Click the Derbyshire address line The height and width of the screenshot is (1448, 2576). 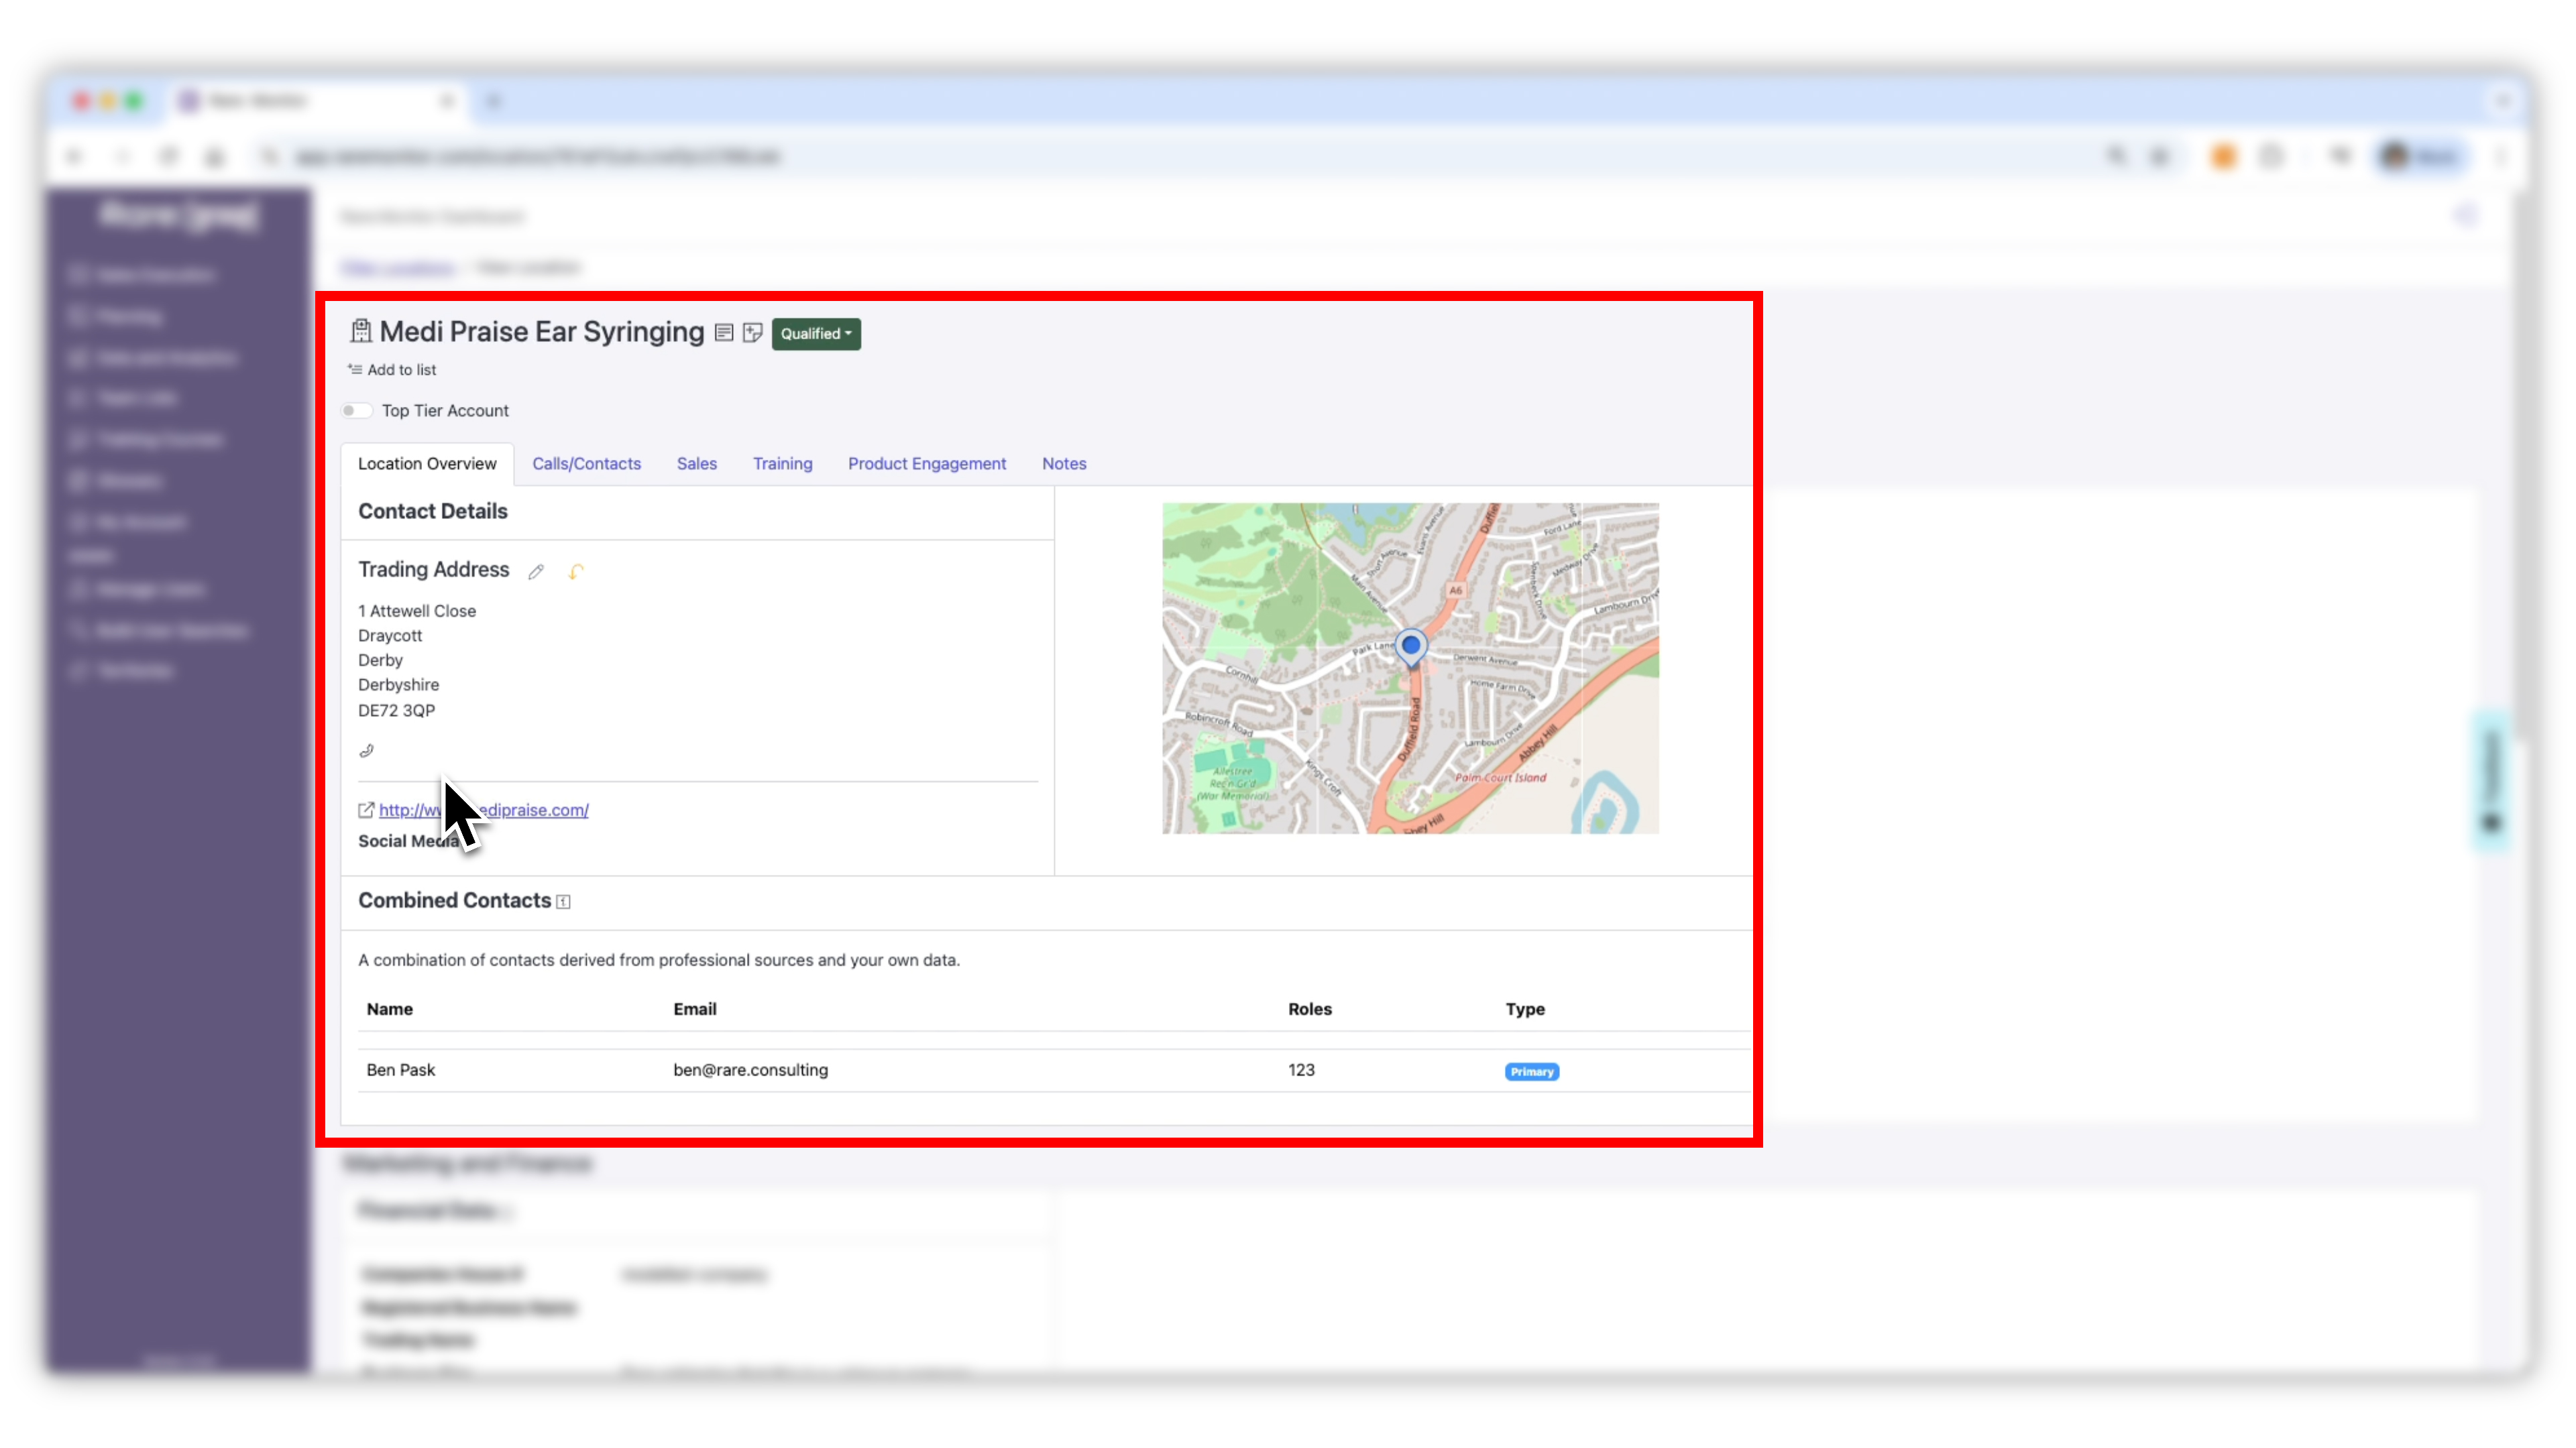(x=398, y=686)
